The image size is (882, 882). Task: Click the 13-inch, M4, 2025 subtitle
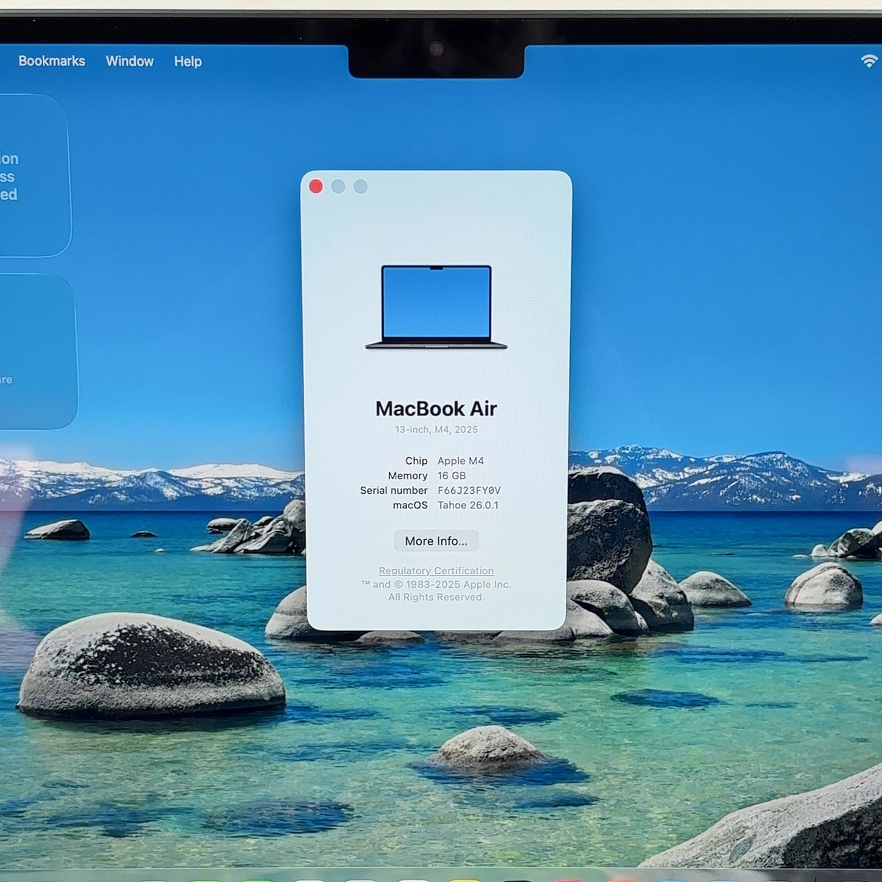tap(436, 430)
